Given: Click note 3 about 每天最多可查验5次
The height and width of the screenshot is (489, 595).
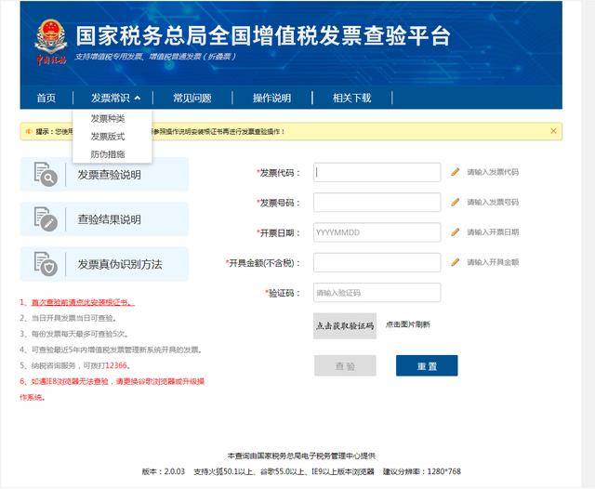Looking at the screenshot, I should pyautogui.click(x=74, y=334).
